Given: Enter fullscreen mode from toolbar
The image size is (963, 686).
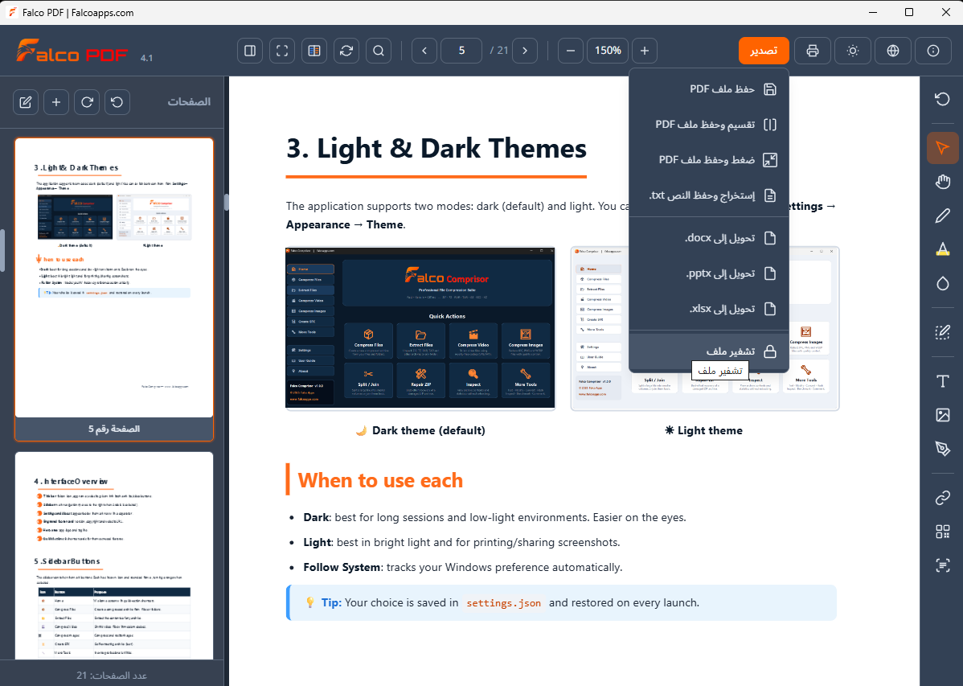Looking at the screenshot, I should click(282, 51).
